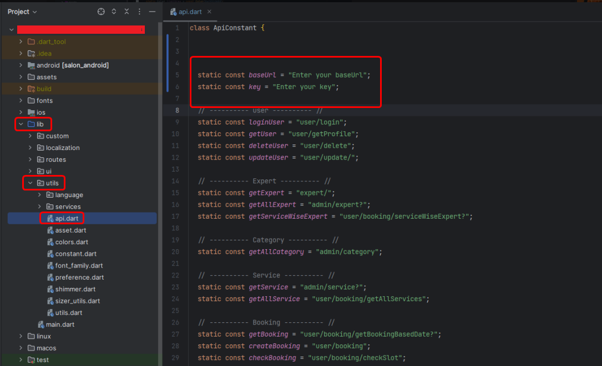This screenshot has width=602, height=366.
Task: Expand the test folder
Action: [x=21, y=360]
